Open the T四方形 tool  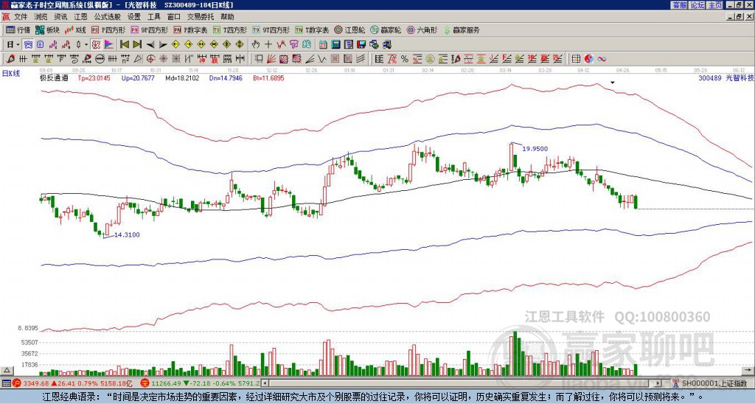pos(230,29)
